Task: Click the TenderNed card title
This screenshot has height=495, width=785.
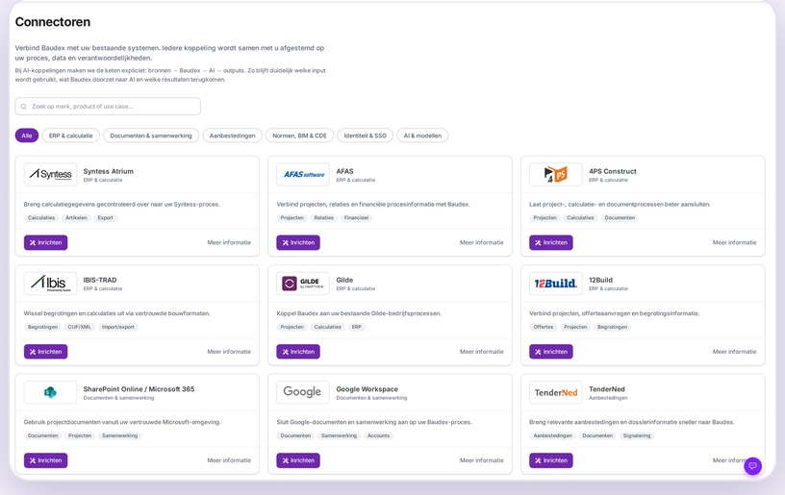Action: click(607, 389)
